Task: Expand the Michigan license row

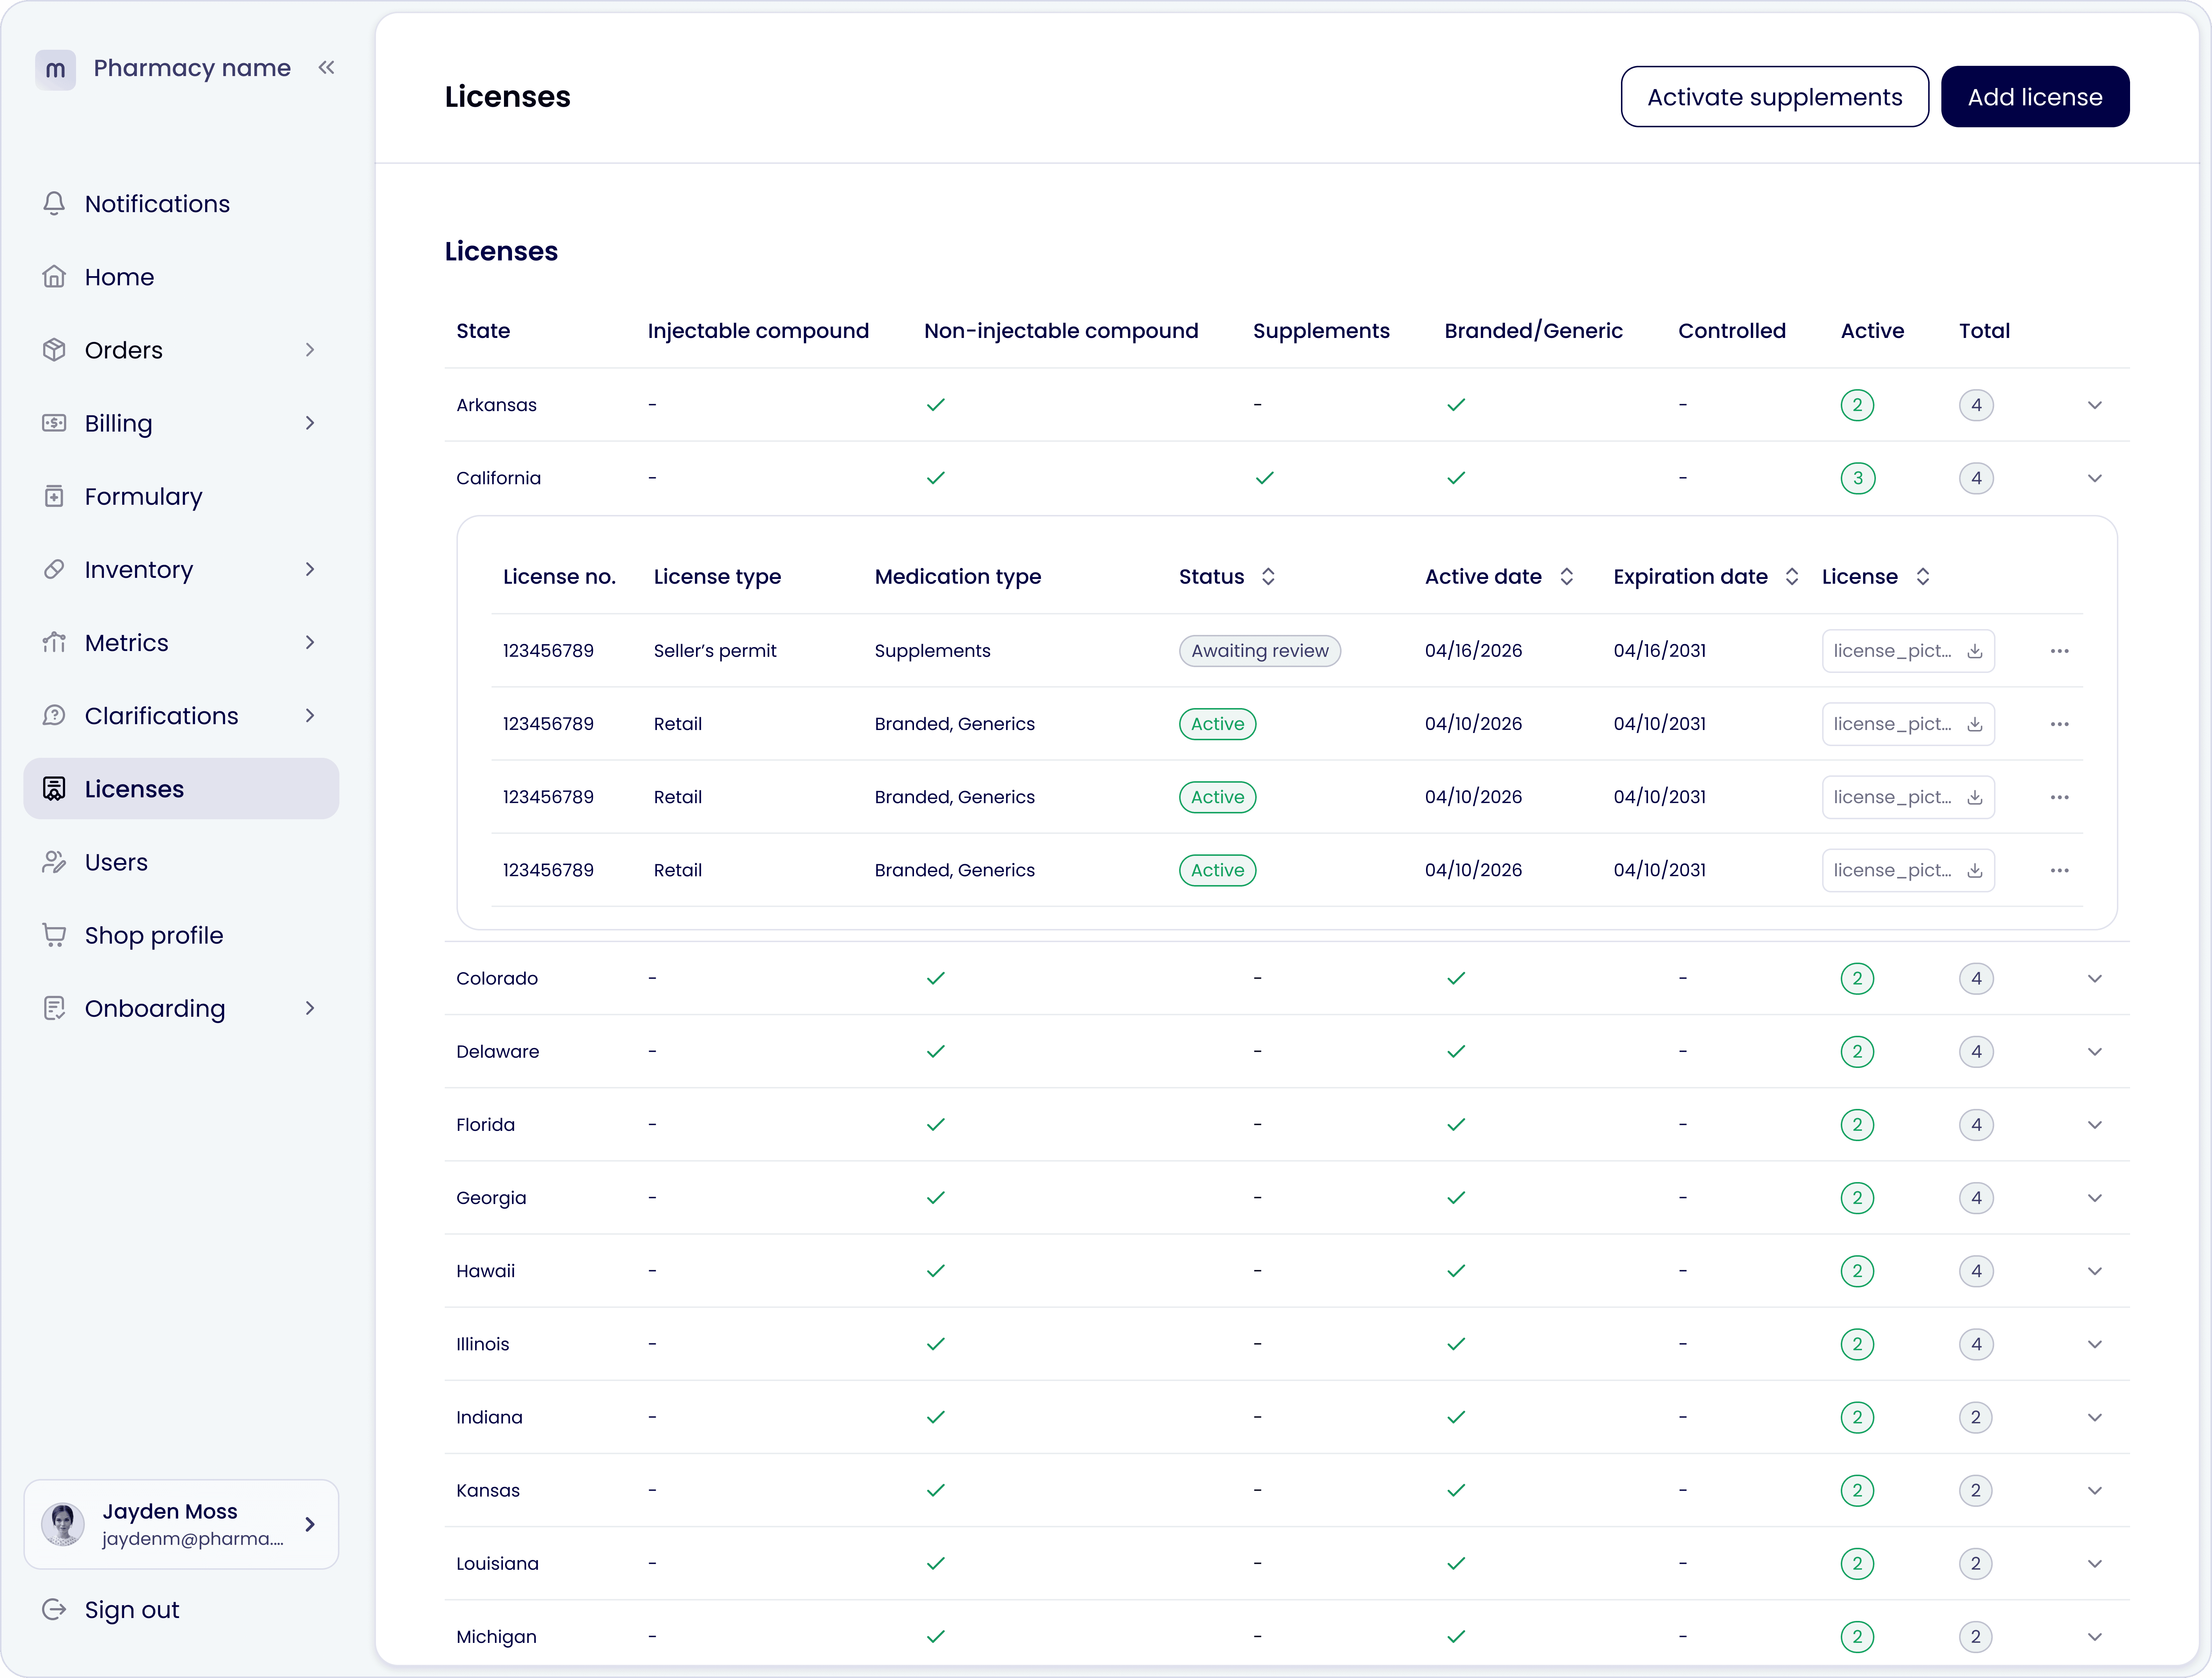Action: [2095, 1637]
